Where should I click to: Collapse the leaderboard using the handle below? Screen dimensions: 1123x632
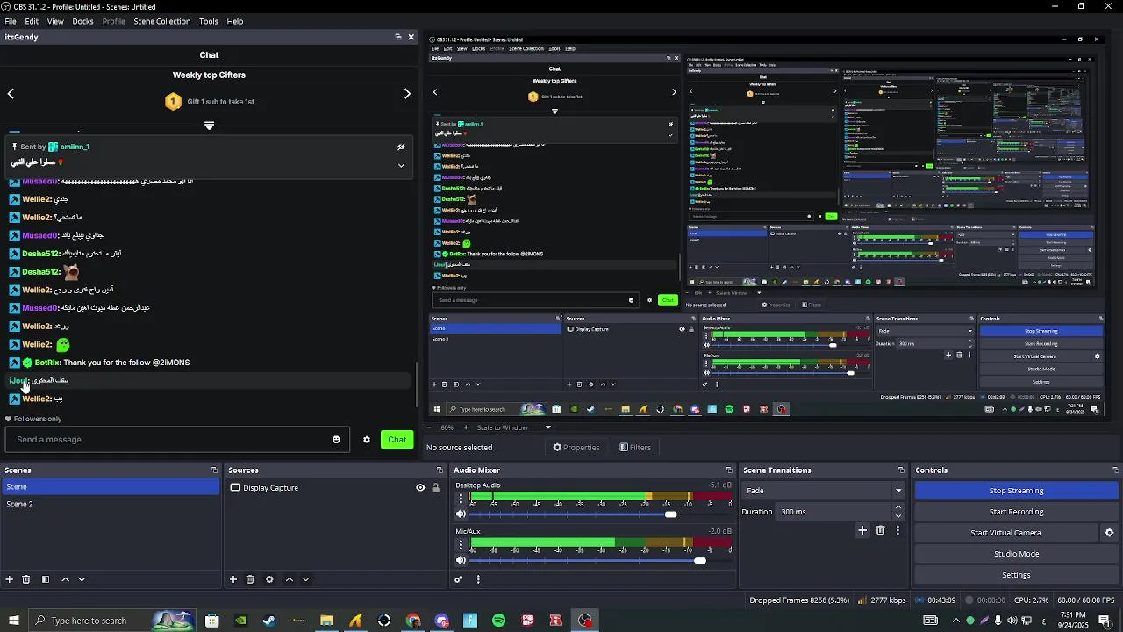[209, 126]
